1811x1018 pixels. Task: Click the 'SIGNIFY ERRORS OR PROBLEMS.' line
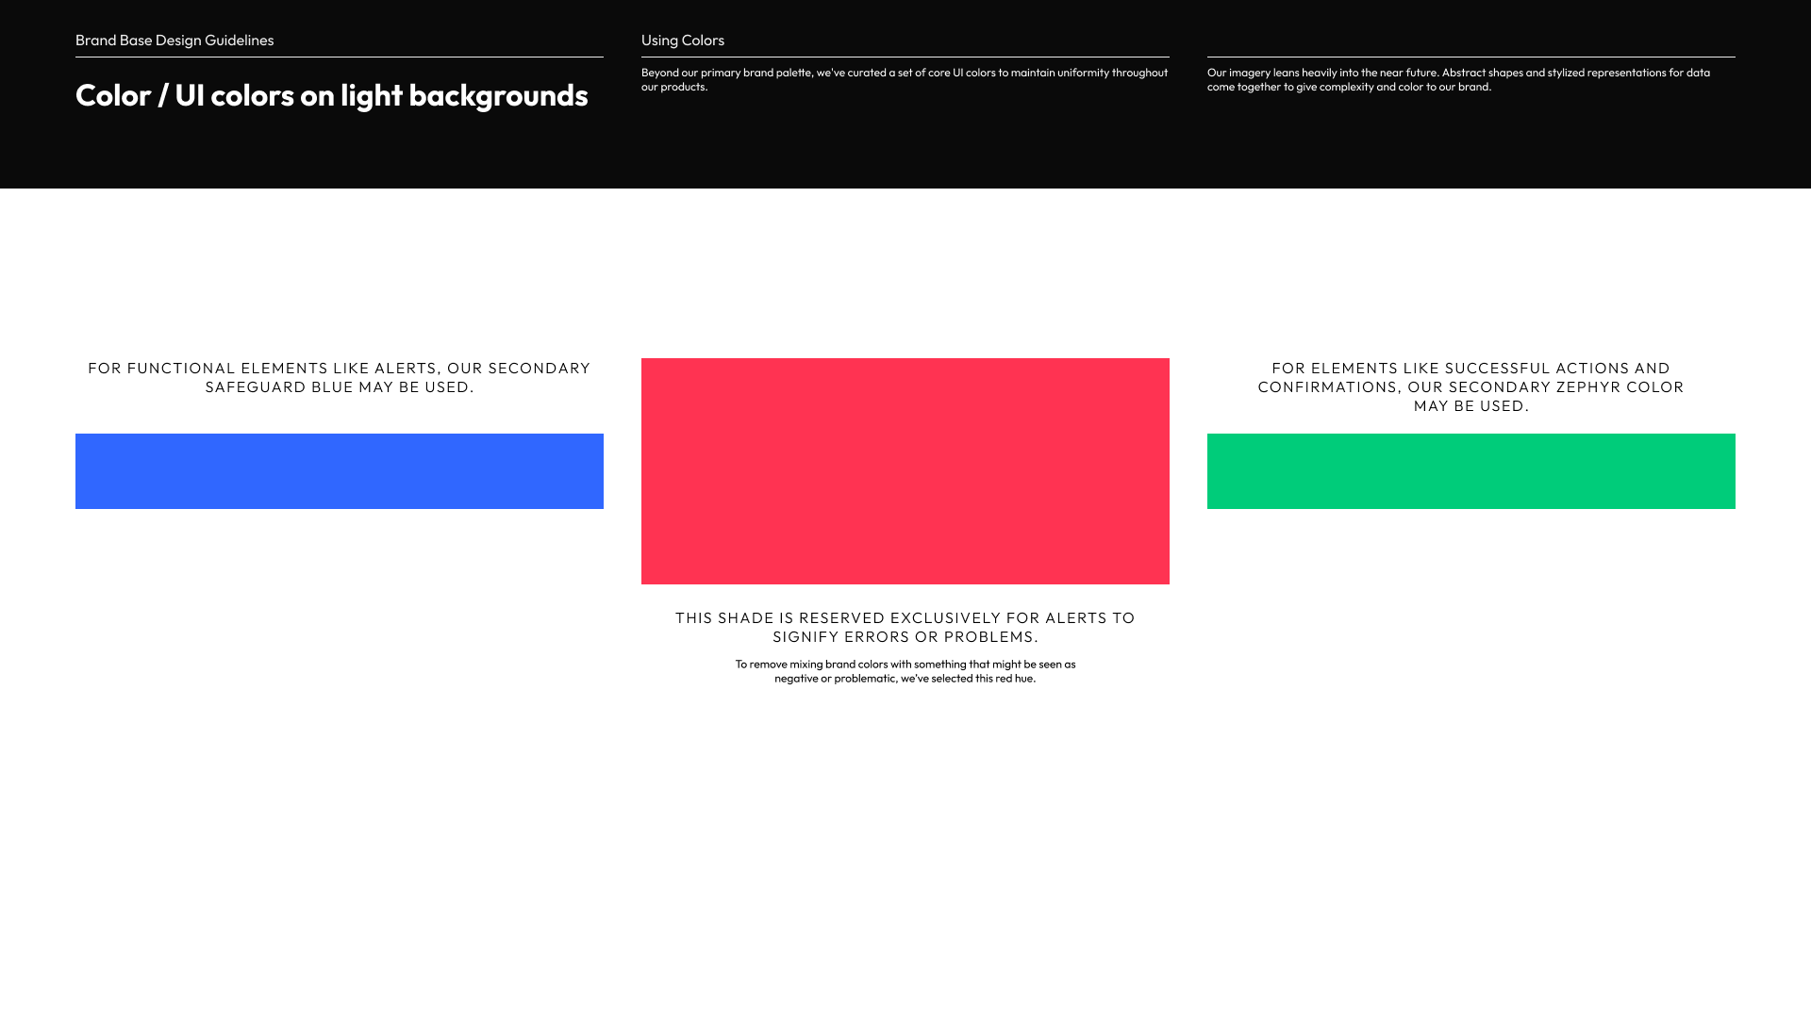tap(905, 637)
